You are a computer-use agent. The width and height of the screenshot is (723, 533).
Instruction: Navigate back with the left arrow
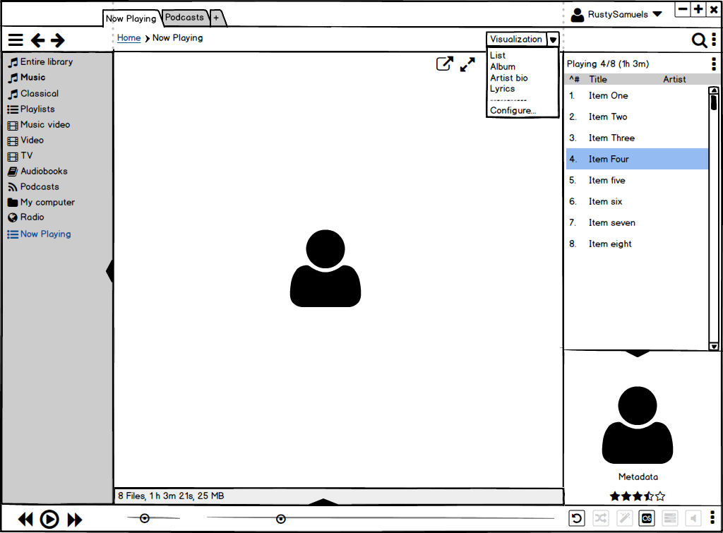(x=37, y=40)
